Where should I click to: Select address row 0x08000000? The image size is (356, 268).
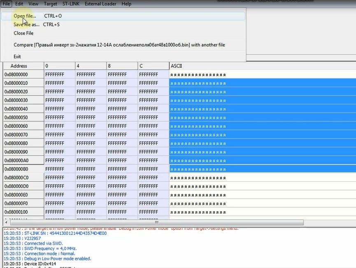coord(23,74)
